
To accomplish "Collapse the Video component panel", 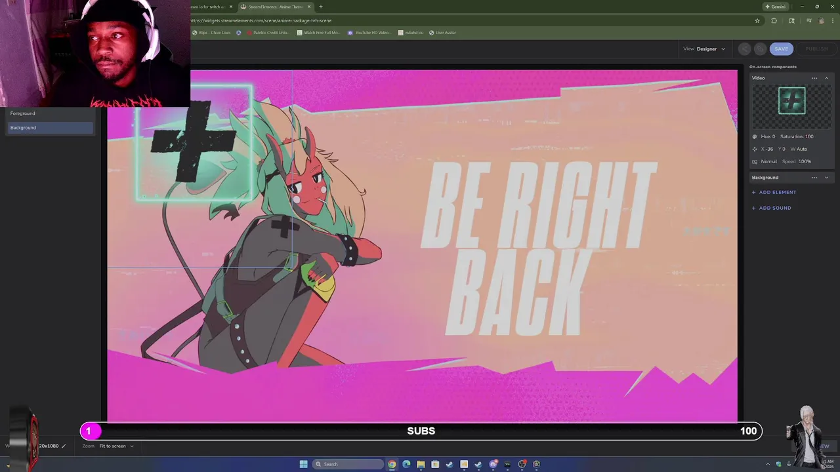I will [826, 78].
